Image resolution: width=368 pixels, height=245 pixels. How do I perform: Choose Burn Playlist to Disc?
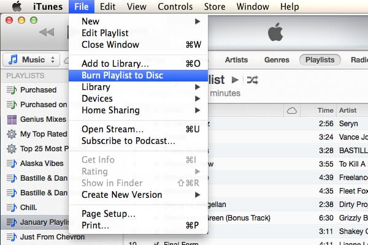122,75
